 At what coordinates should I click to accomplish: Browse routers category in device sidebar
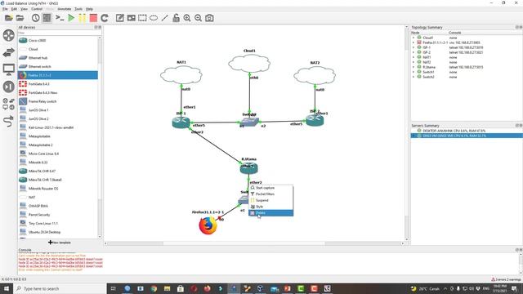pyautogui.click(x=9, y=35)
